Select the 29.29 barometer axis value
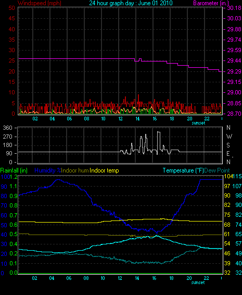242x295 pixels. 234,71
